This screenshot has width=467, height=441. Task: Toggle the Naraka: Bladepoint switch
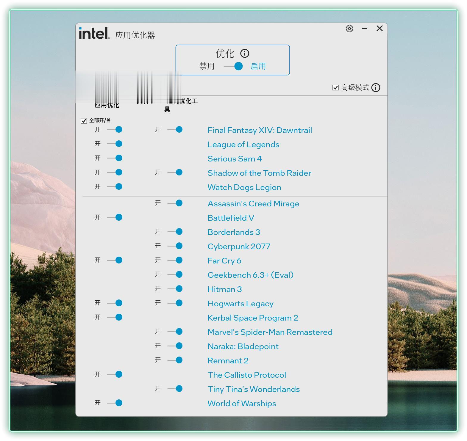(x=175, y=346)
